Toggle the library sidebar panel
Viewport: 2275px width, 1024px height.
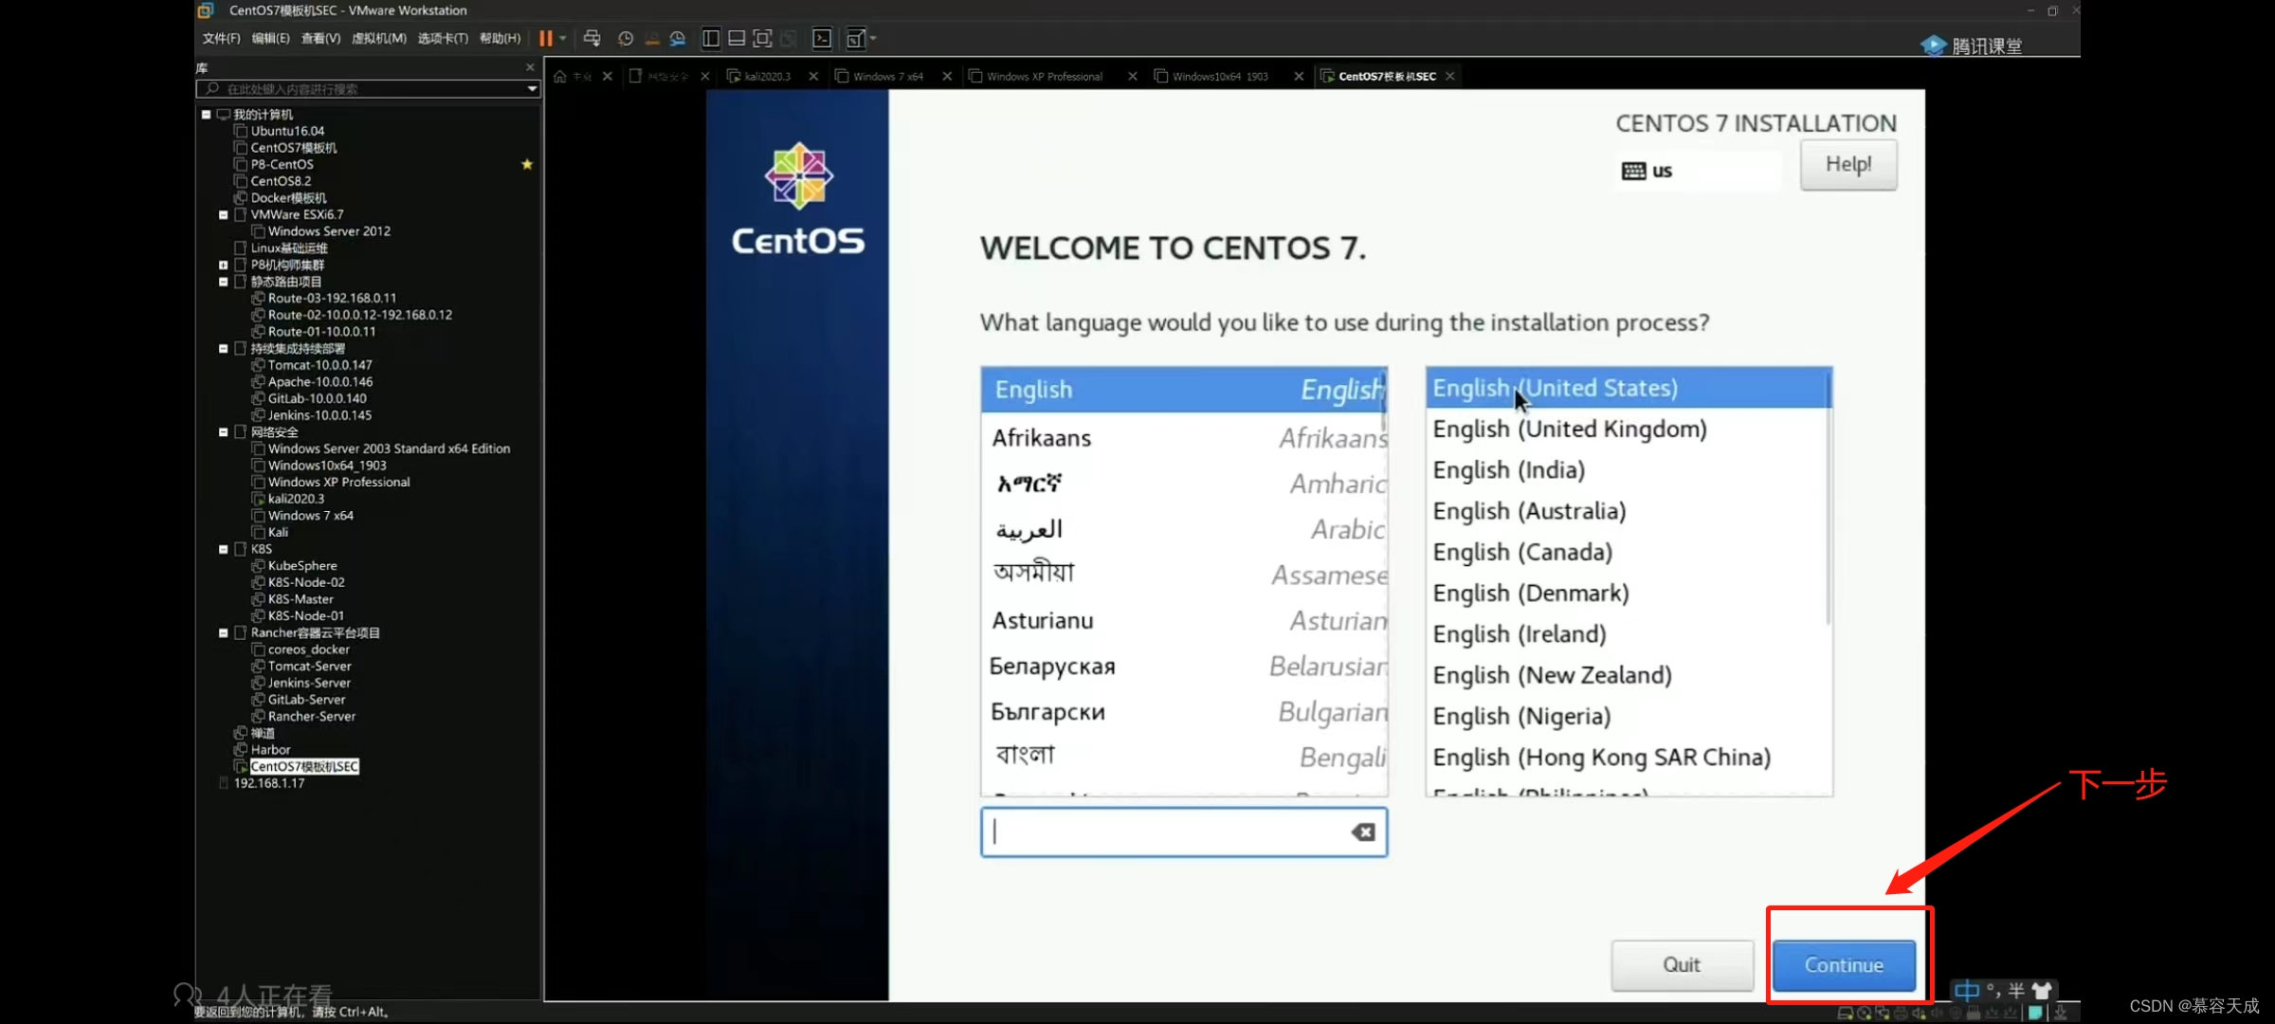pyautogui.click(x=711, y=39)
